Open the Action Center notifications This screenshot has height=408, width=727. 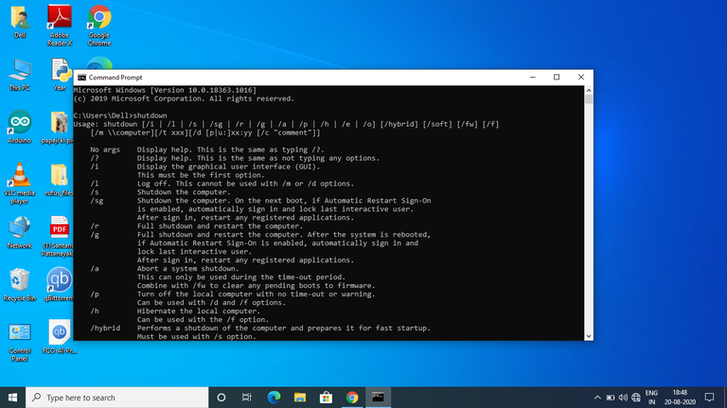709,398
